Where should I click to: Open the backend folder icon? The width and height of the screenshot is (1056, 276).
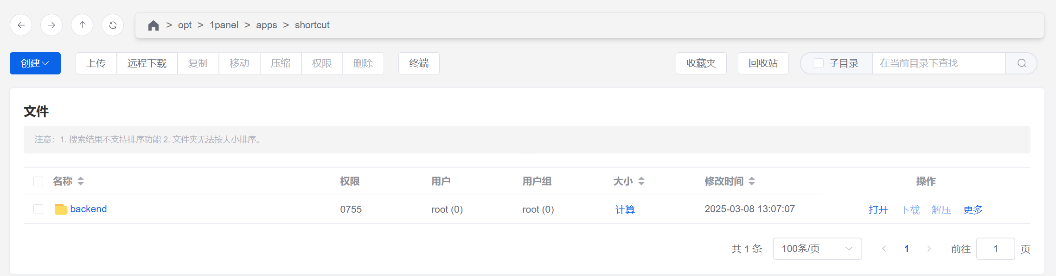pos(61,209)
